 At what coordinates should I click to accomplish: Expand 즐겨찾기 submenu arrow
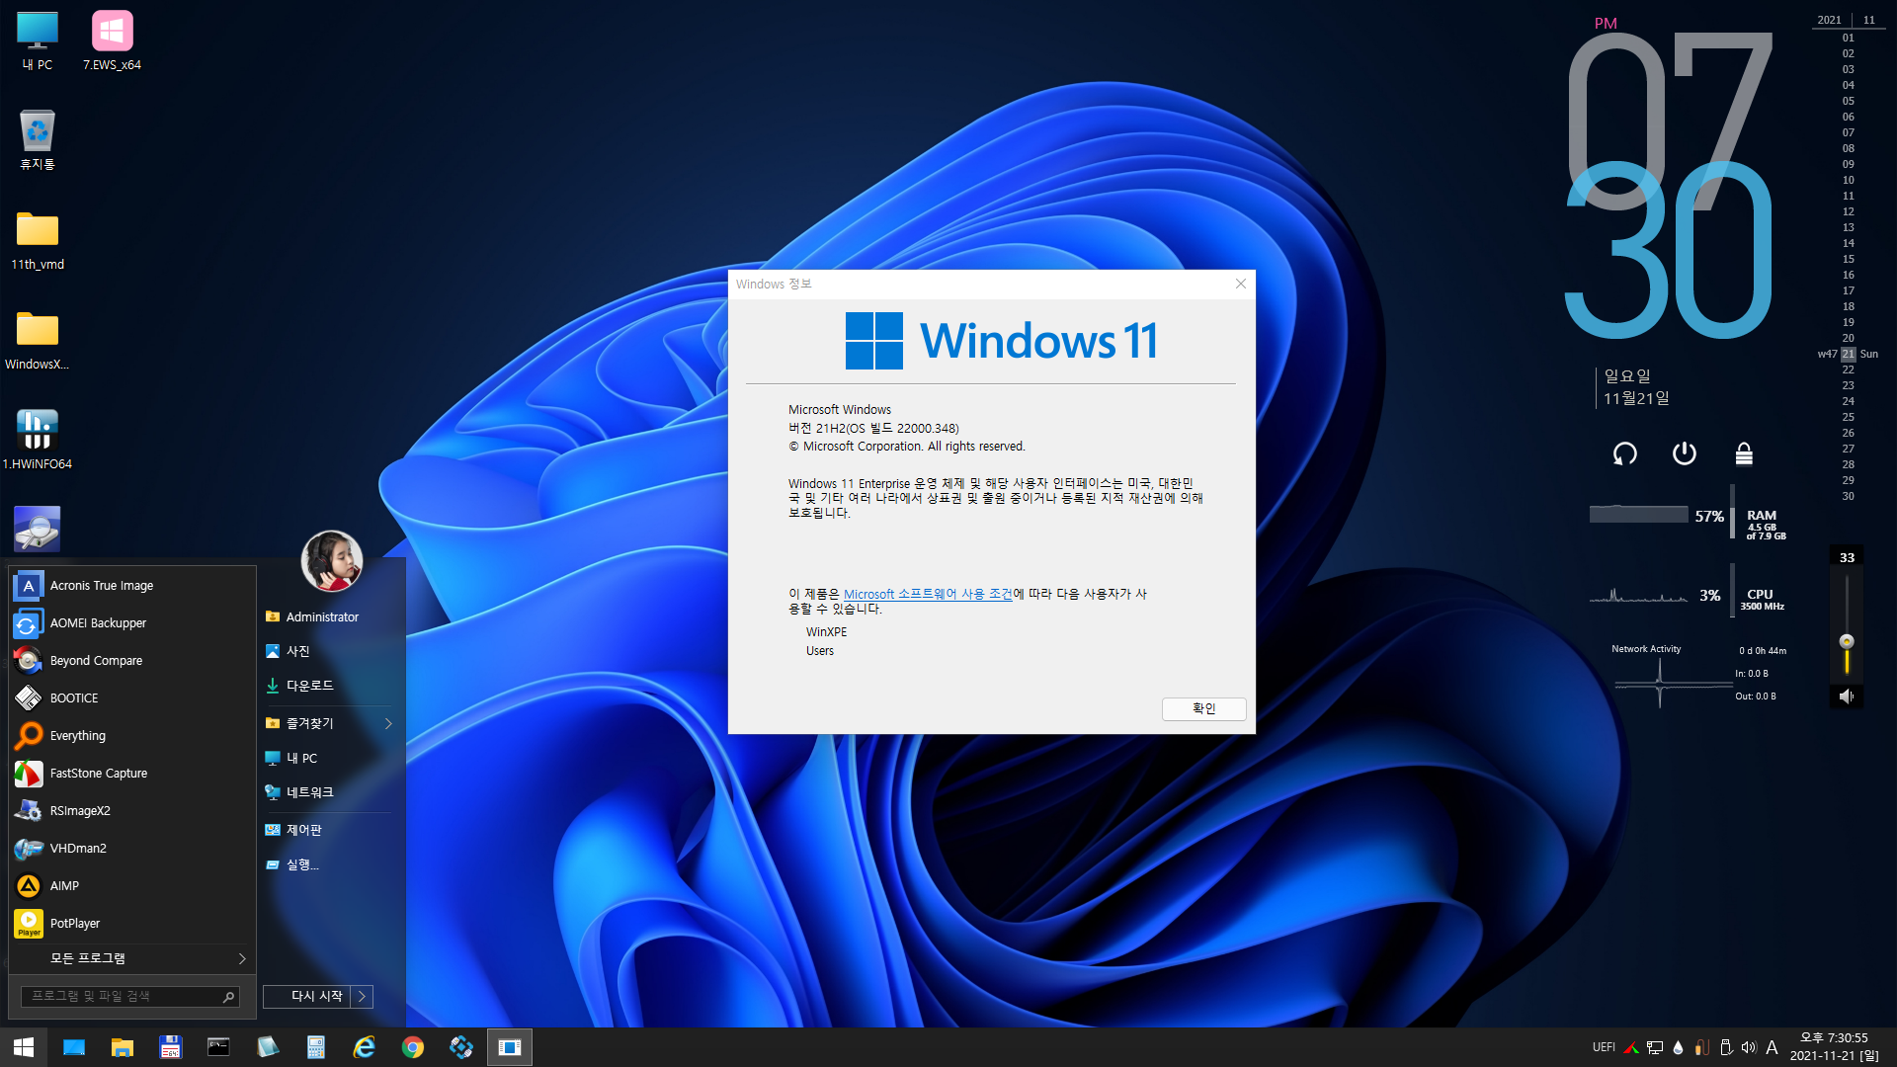pyautogui.click(x=388, y=724)
